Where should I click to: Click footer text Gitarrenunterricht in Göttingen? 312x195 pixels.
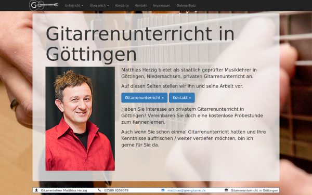click(254, 190)
